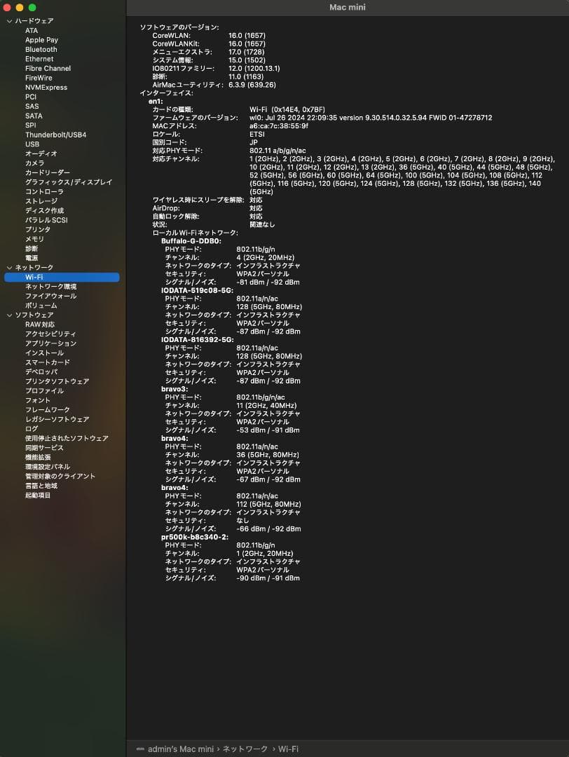Select 起動項目 at the sidebar bottom
Viewport: 569px width, 757px height.
pos(38,495)
